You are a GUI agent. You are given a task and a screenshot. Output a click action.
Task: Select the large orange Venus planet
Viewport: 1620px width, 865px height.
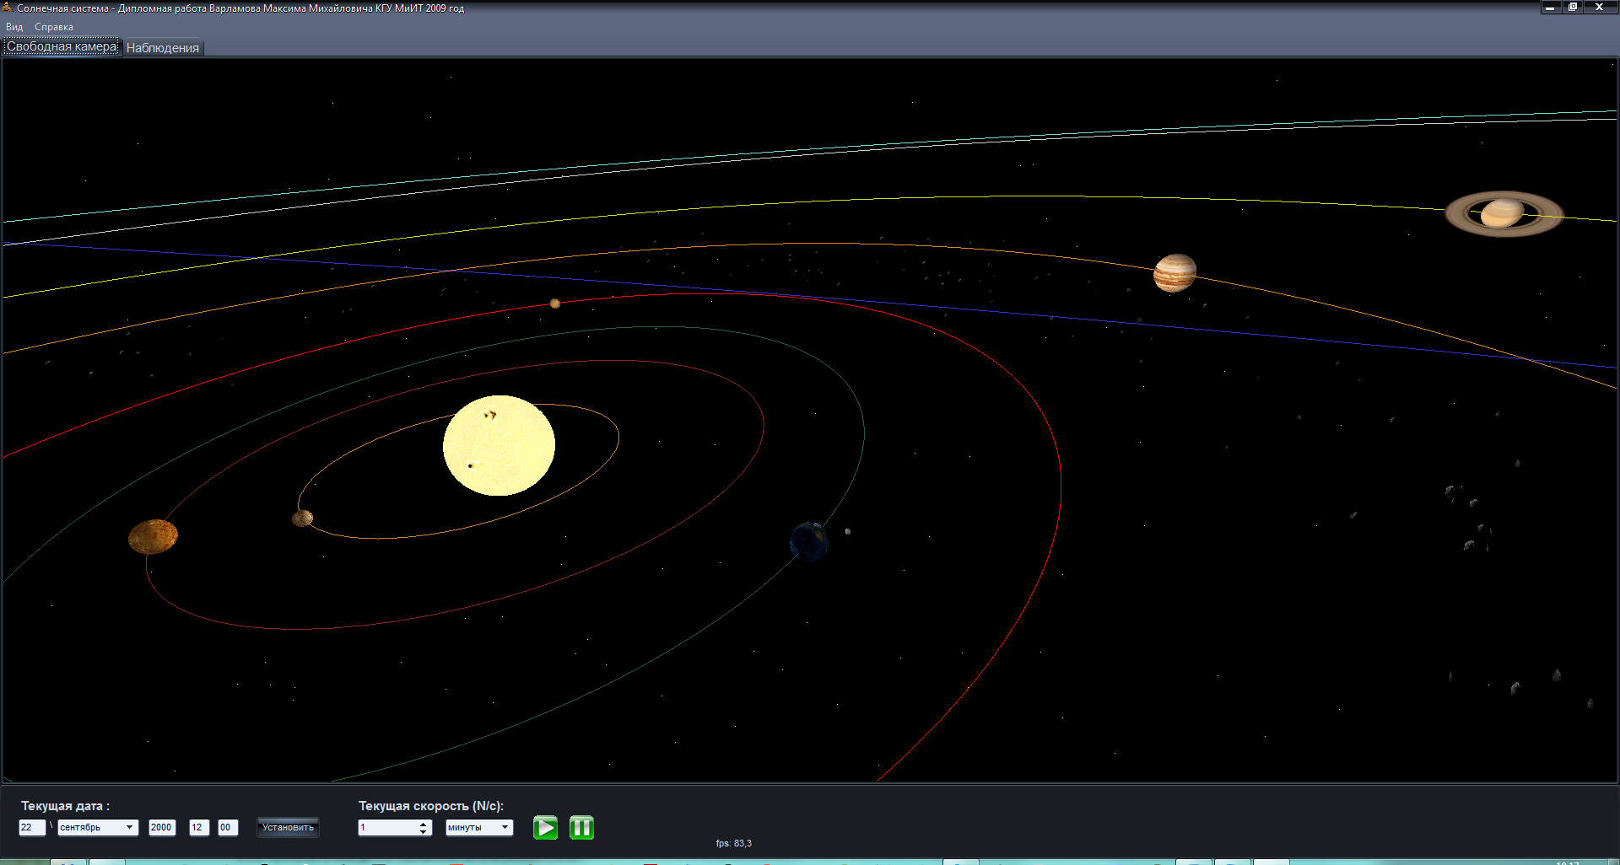coord(153,536)
